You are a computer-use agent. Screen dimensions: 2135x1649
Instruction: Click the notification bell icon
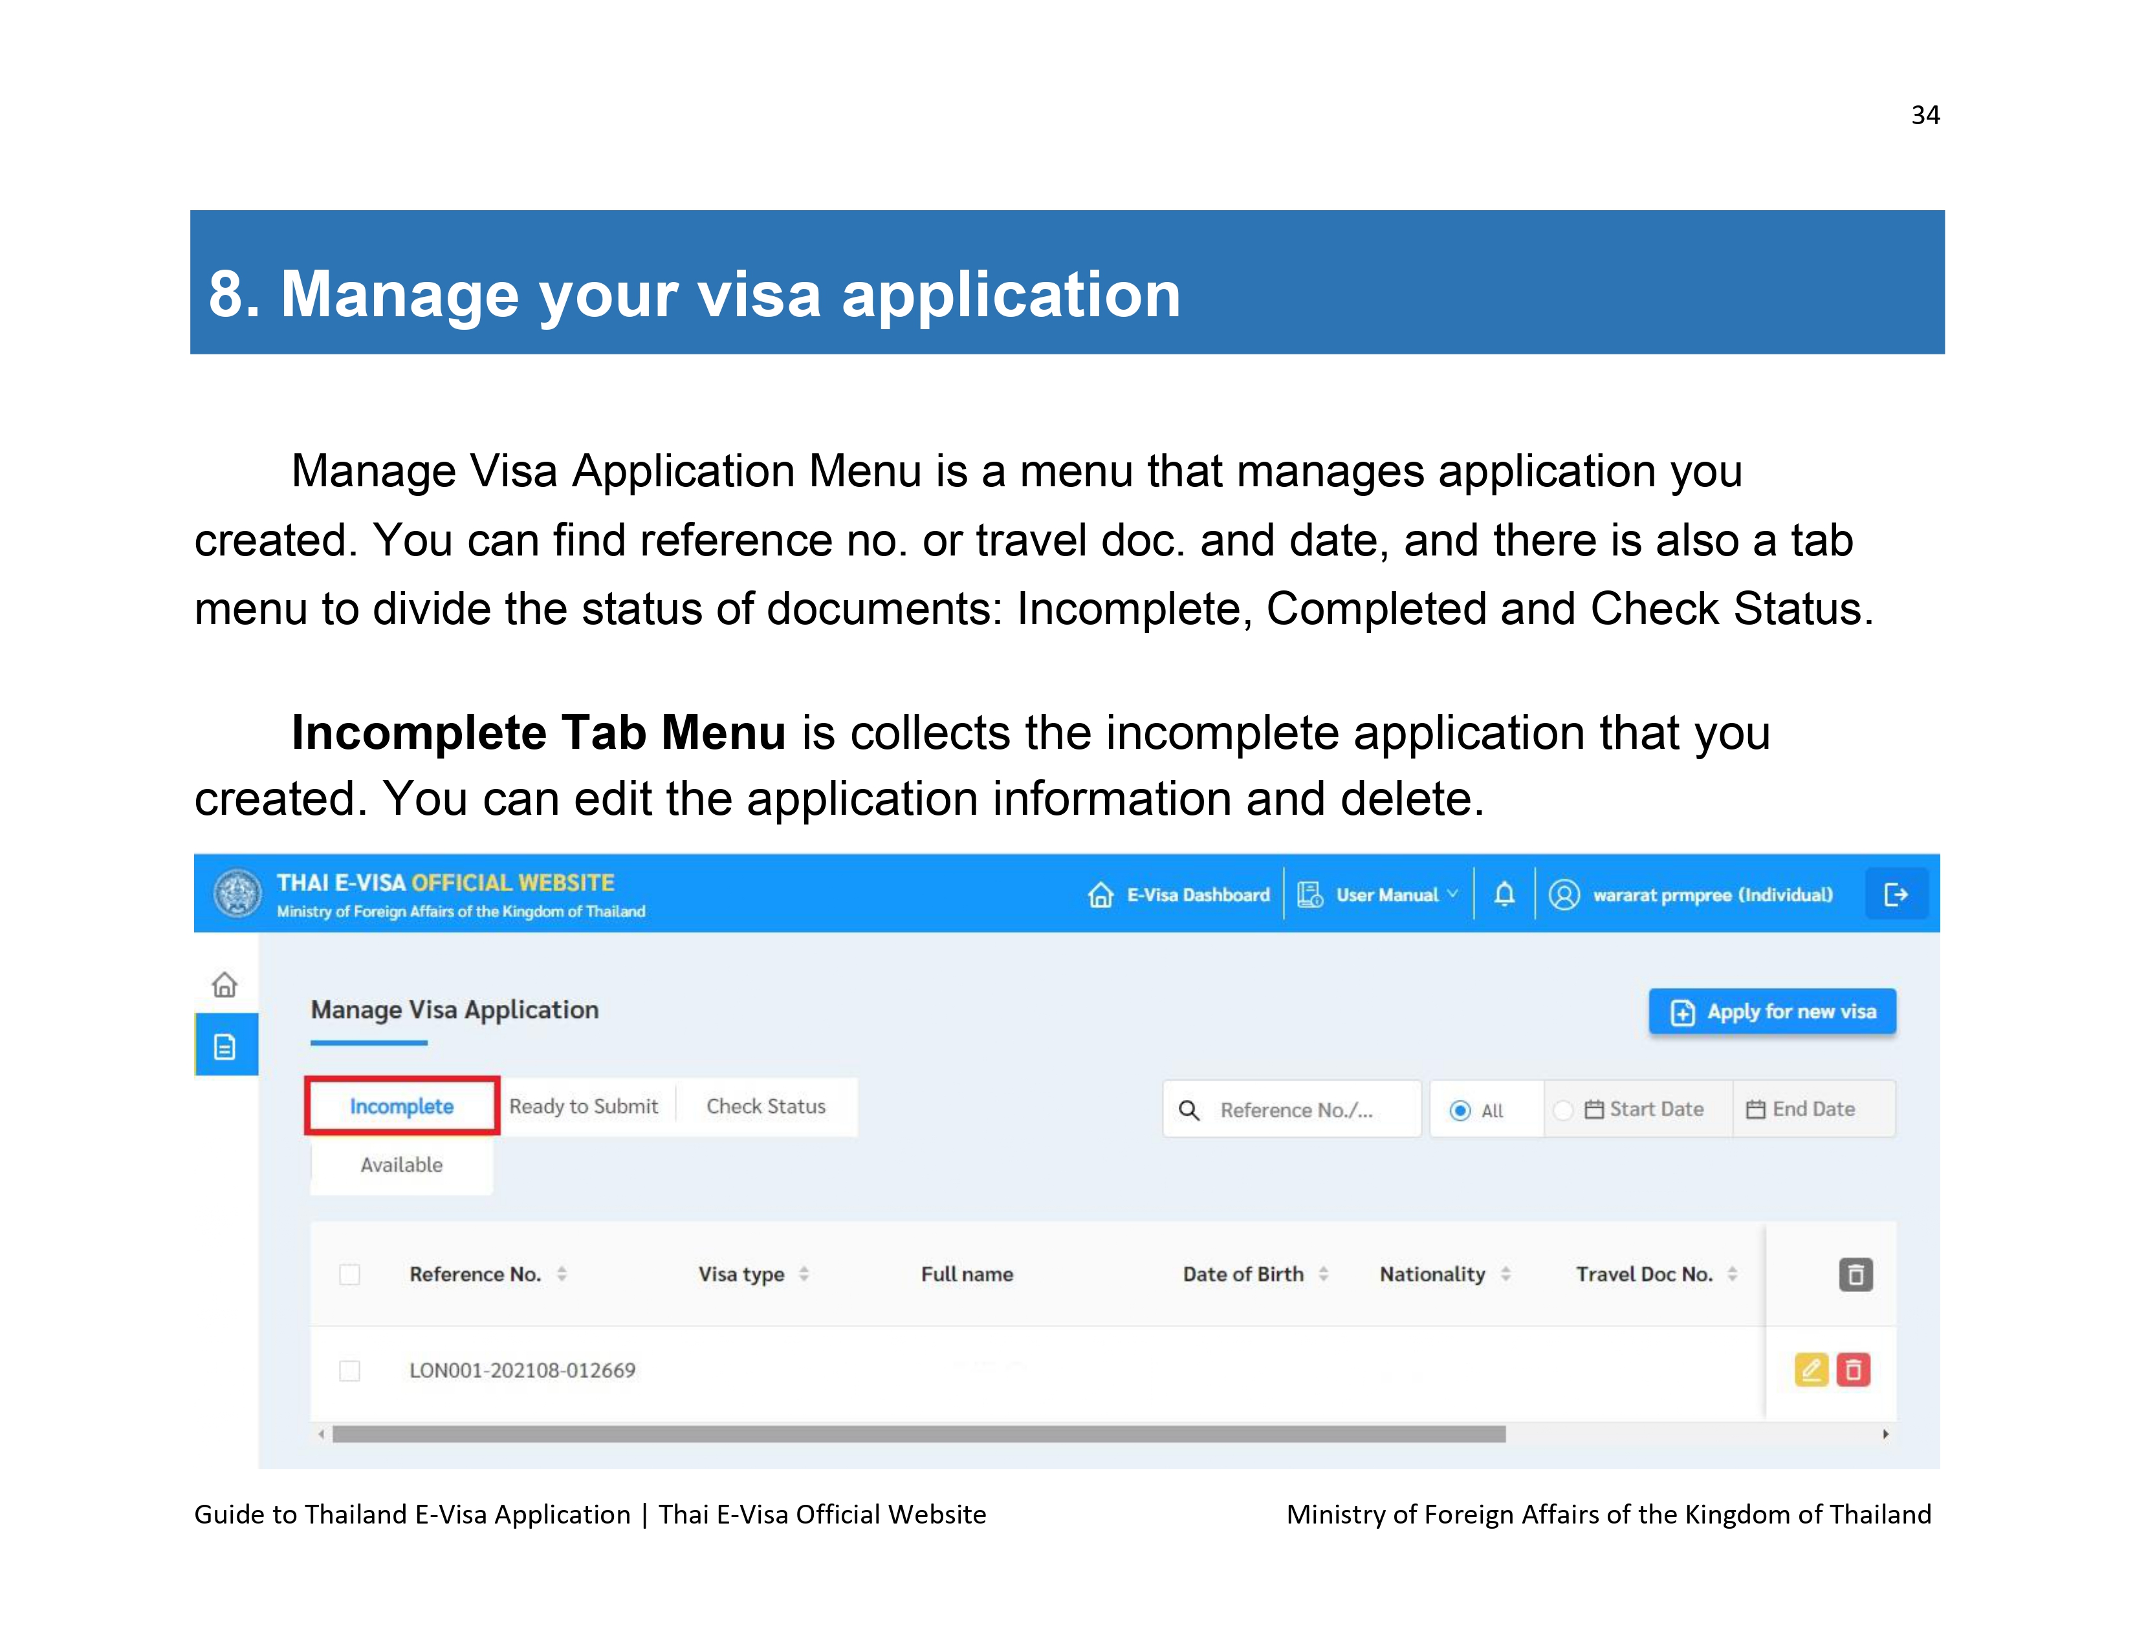[x=1504, y=894]
